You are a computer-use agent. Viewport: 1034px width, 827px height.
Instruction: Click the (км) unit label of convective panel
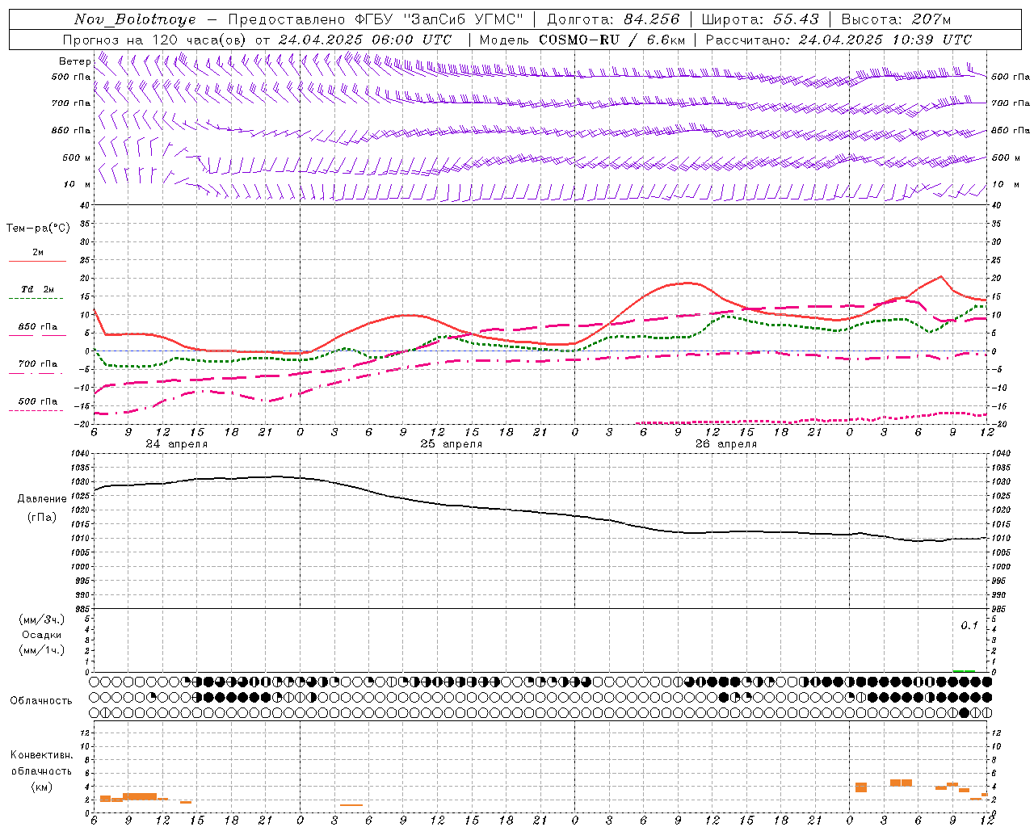(42, 787)
